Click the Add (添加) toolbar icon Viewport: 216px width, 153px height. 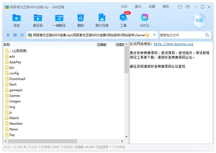[x=17, y=18]
